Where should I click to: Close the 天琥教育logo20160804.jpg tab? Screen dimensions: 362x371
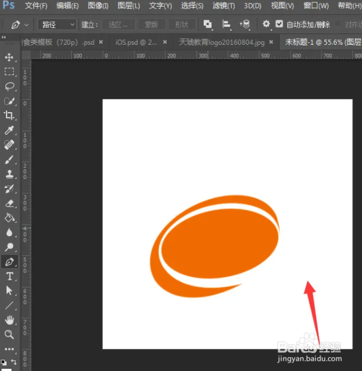pos(271,42)
